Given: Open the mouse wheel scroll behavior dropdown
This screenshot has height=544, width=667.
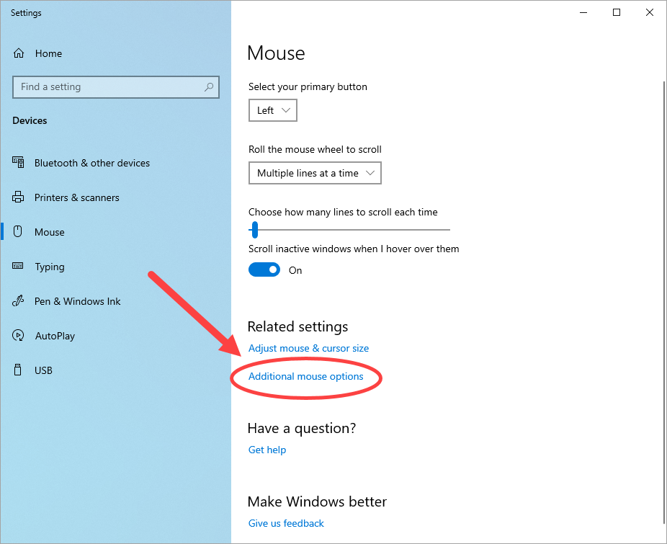Looking at the screenshot, I should (x=315, y=173).
